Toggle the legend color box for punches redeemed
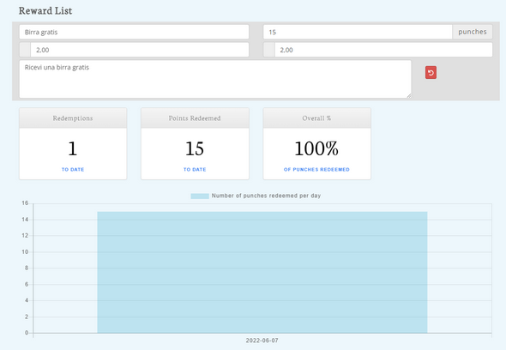The width and height of the screenshot is (506, 350). [x=200, y=196]
